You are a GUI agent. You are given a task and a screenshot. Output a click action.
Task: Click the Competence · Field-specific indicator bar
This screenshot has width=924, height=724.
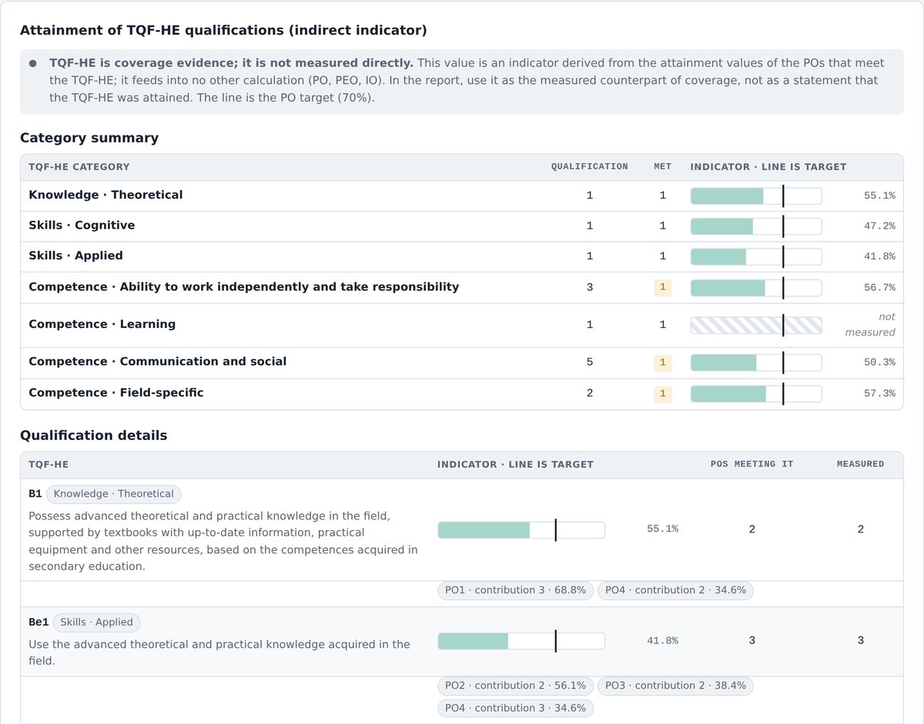pyautogui.click(x=756, y=394)
